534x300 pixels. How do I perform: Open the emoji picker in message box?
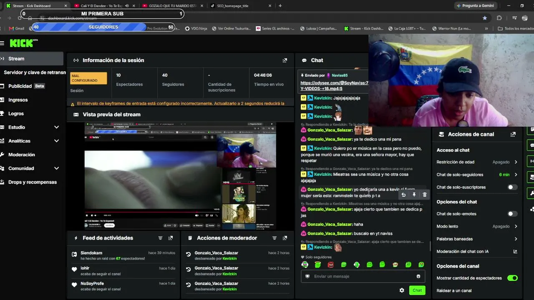[418, 276]
